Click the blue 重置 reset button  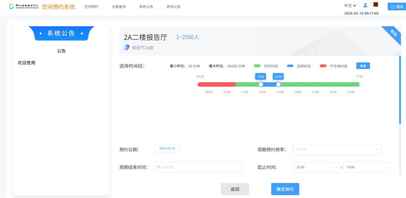[363, 66]
